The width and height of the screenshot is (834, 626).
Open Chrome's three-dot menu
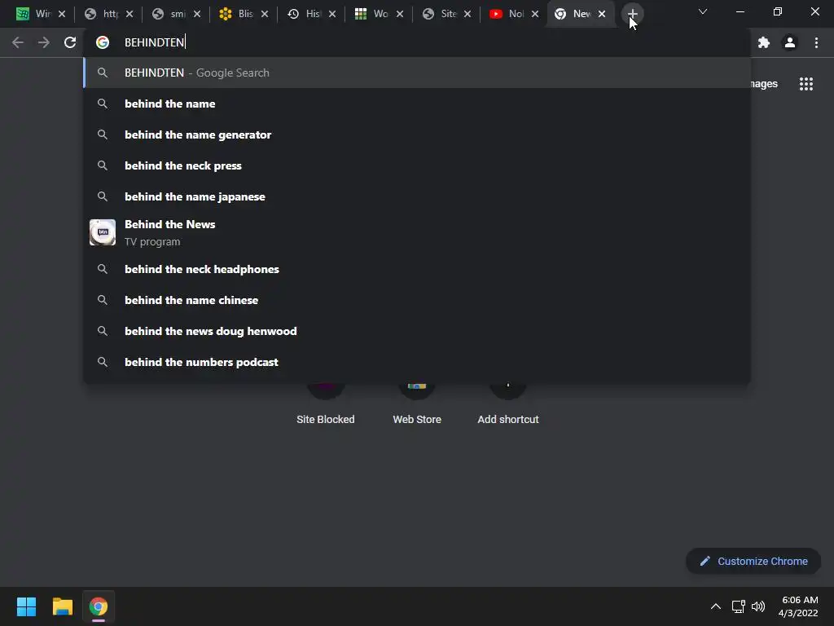click(x=816, y=42)
